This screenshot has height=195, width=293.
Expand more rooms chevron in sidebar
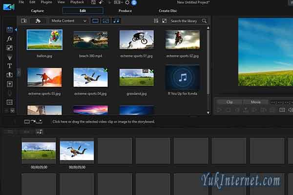(13, 111)
